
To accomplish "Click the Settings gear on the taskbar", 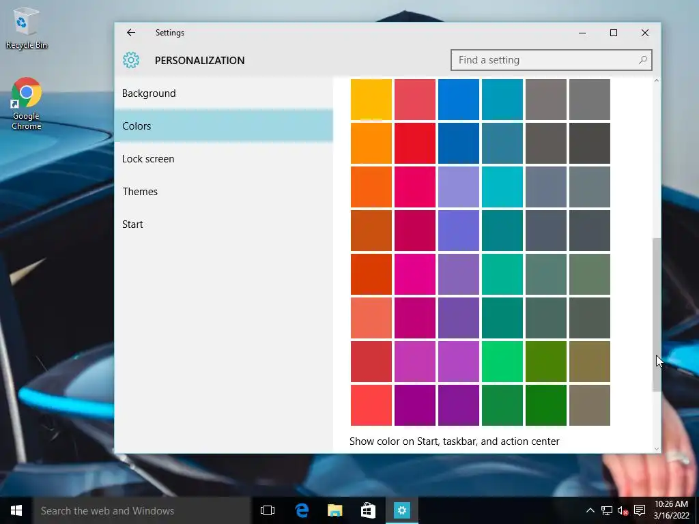I will [401, 510].
